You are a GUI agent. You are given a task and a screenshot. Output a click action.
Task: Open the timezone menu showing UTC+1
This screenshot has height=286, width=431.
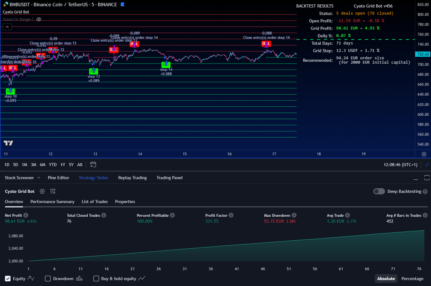point(400,165)
